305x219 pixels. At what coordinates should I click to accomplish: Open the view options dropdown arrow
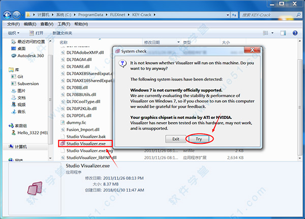click(x=272, y=33)
